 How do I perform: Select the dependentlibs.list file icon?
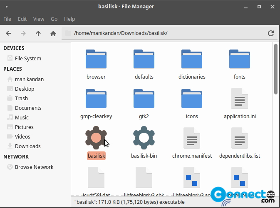click(240, 138)
